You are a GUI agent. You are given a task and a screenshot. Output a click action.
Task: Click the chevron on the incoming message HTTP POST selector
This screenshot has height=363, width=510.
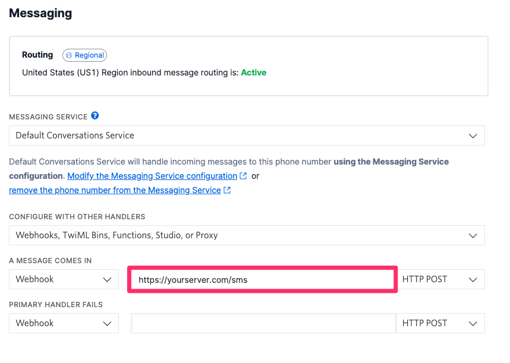pyautogui.click(x=473, y=279)
